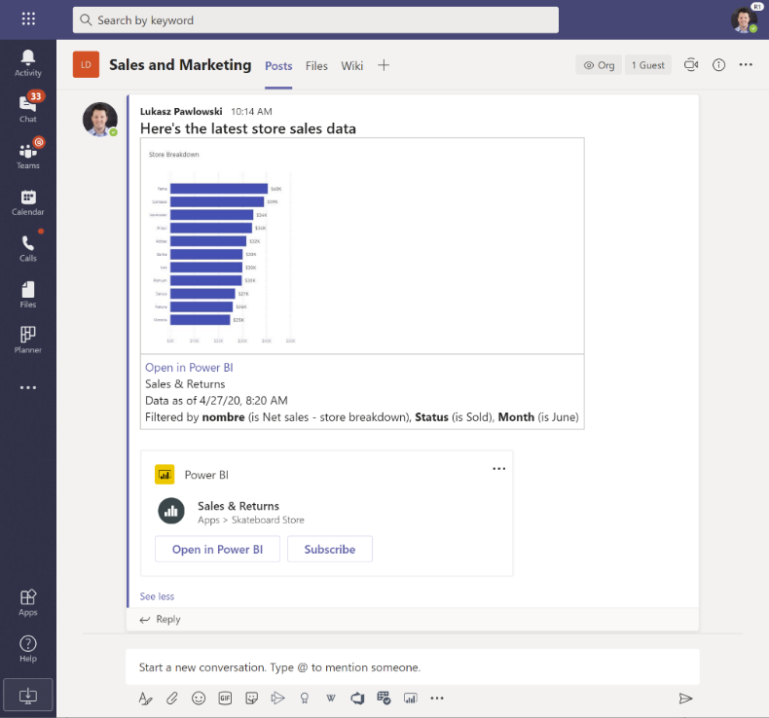Go to Calendar in the left rail
The height and width of the screenshot is (718, 769).
coord(27,201)
